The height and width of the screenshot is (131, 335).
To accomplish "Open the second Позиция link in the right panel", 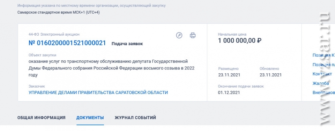I will click(x=324, y=65).
